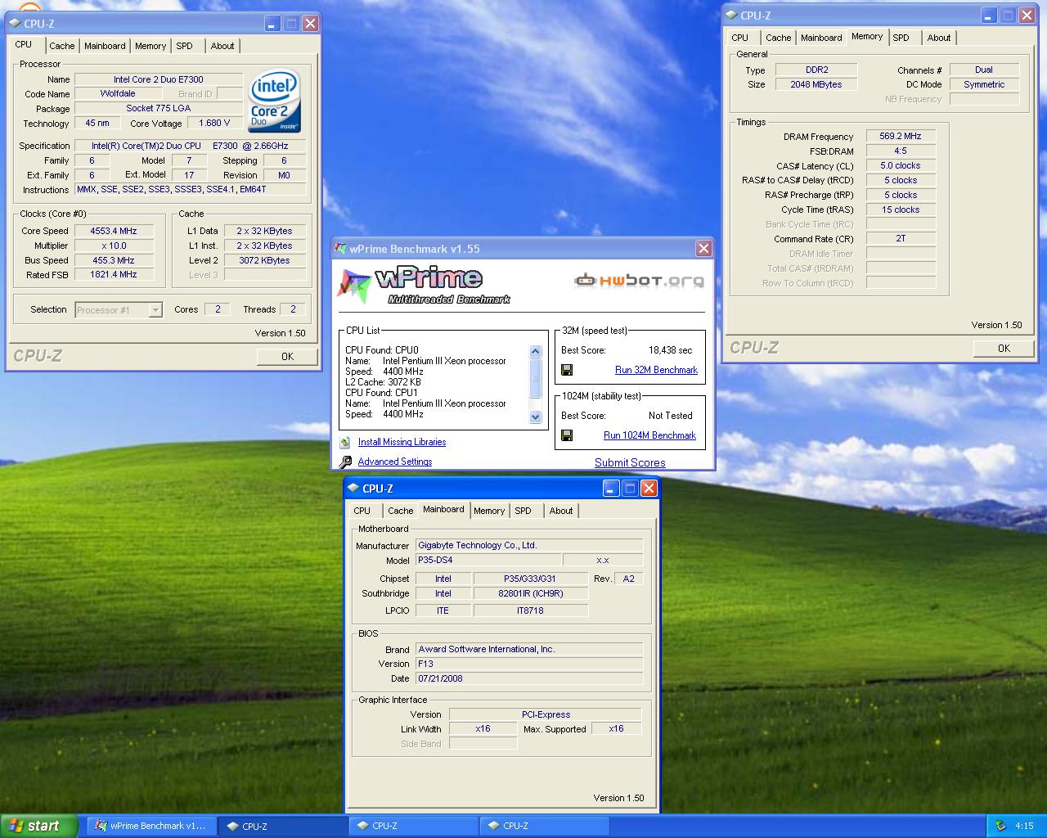Viewport: 1047px width, 838px height.
Task: Open the Windows Start menu
Action: (x=39, y=826)
